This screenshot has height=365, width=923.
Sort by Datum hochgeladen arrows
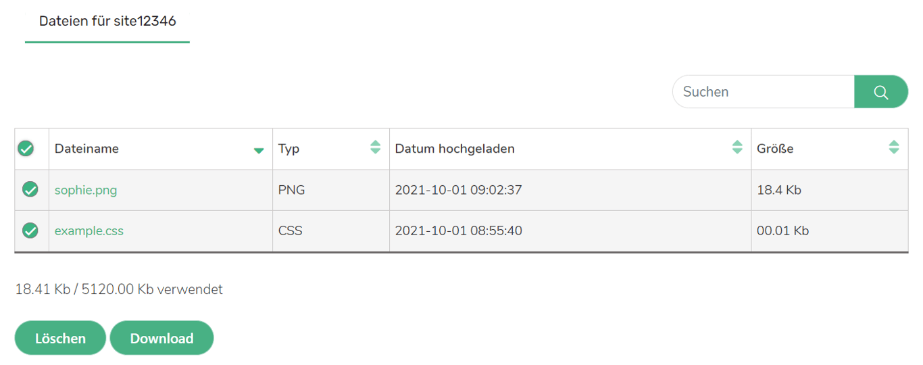point(737,147)
